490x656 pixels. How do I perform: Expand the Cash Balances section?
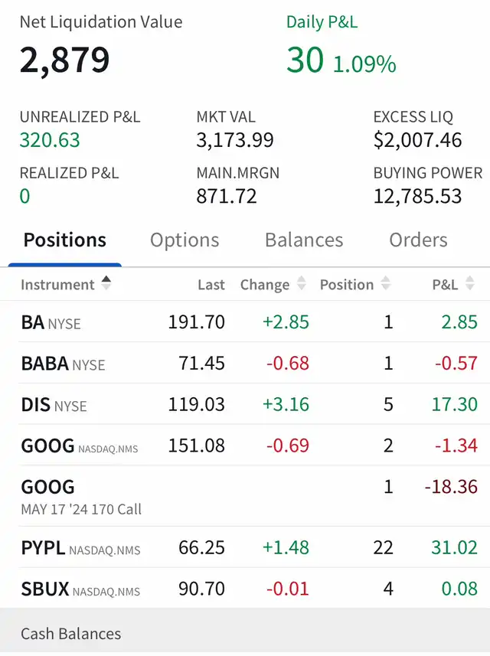[x=245, y=634]
